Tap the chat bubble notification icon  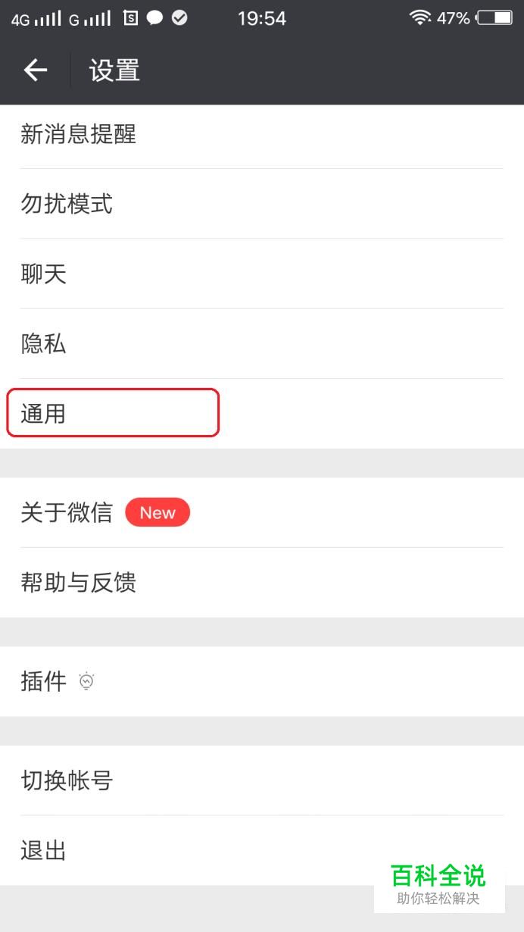coord(154,17)
